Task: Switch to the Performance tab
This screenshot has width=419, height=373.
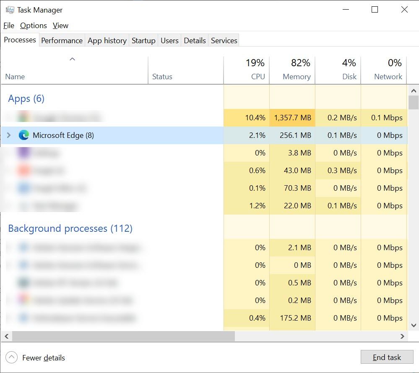Action: pos(62,40)
